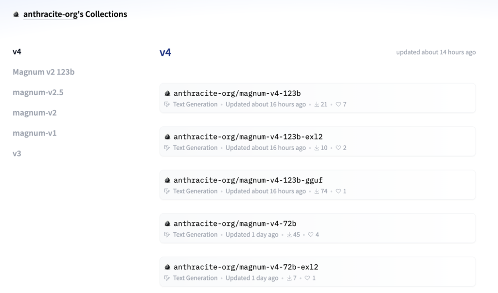
Task: Click the Text Generation tag icon under magnum-v4-72b-exl2
Action: [166, 278]
